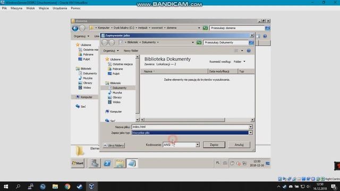Expand address bar history in save dialog

(x=192, y=42)
